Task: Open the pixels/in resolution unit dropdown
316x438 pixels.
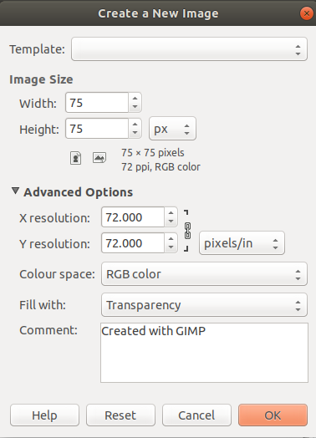Action: [242, 243]
